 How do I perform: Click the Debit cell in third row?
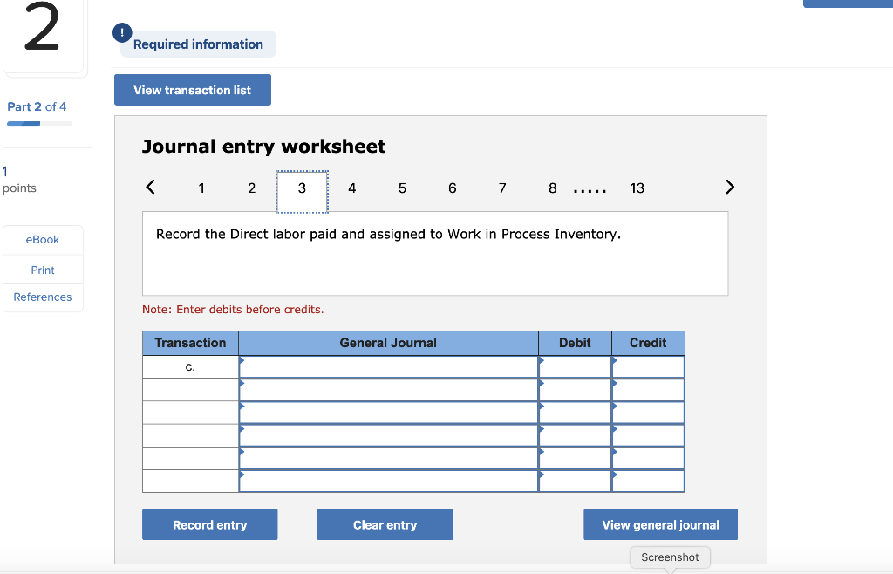tap(576, 413)
